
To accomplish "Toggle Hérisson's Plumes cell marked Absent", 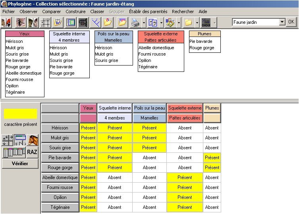I will tap(212, 128).
